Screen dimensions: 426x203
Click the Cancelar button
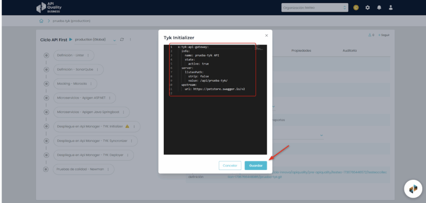[x=230, y=165]
